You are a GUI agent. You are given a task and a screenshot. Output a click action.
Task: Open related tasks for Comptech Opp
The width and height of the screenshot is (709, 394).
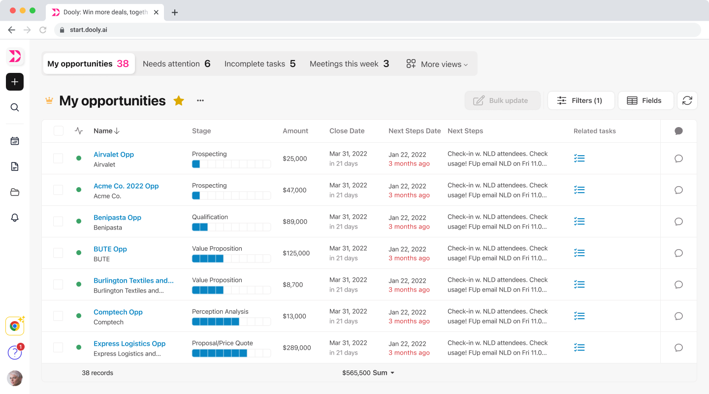click(x=580, y=316)
